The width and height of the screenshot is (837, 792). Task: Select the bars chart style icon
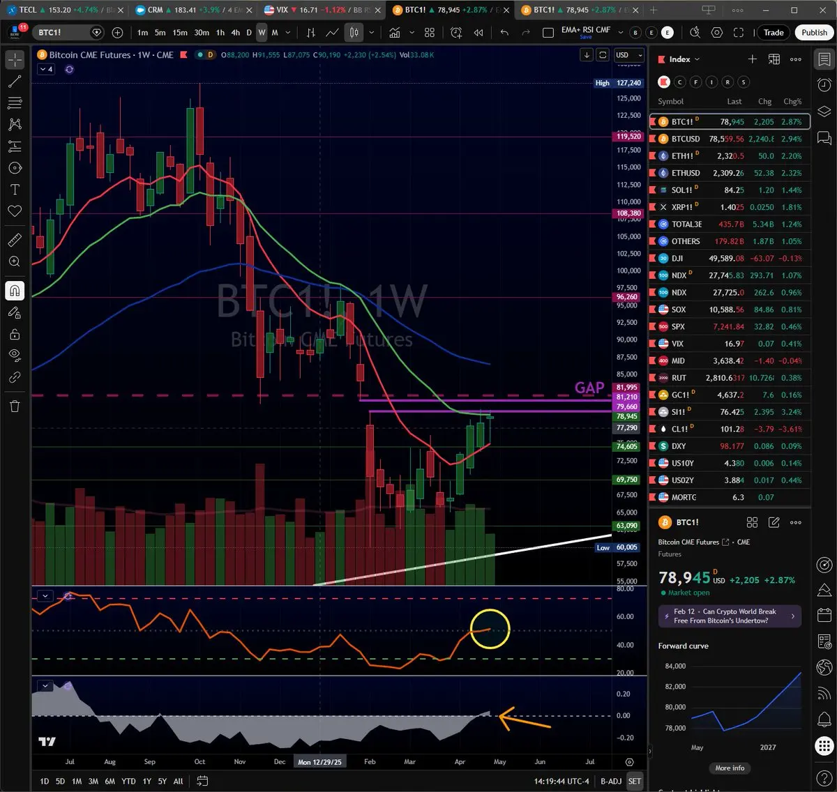click(x=311, y=33)
